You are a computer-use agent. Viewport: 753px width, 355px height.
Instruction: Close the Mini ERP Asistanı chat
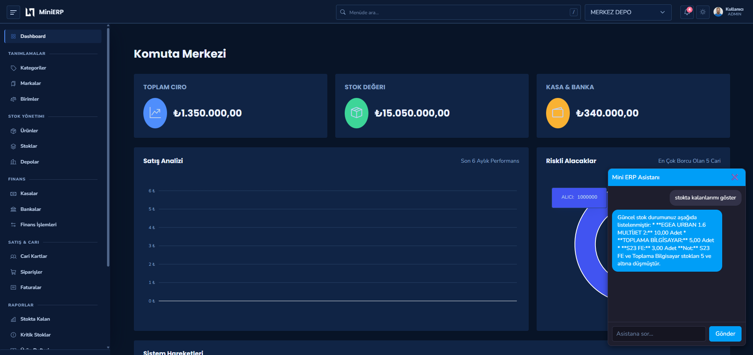[735, 177]
